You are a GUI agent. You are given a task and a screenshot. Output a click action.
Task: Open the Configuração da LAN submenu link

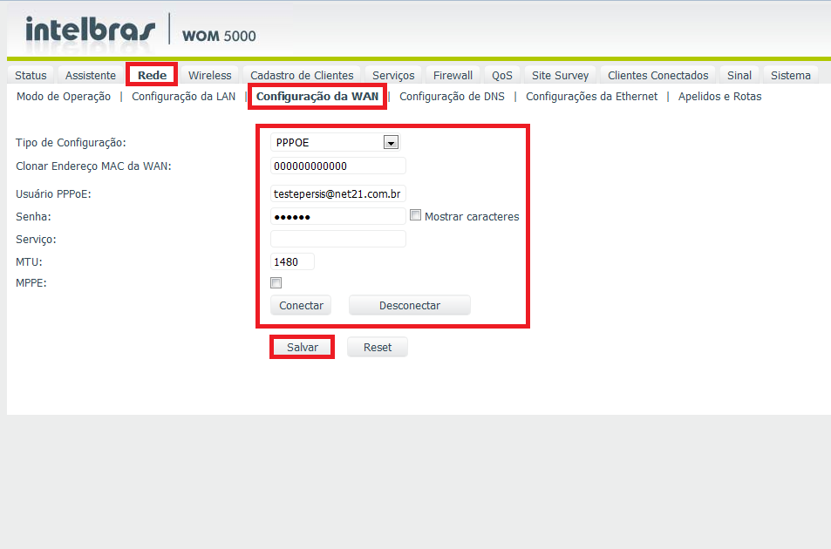pyautogui.click(x=183, y=97)
